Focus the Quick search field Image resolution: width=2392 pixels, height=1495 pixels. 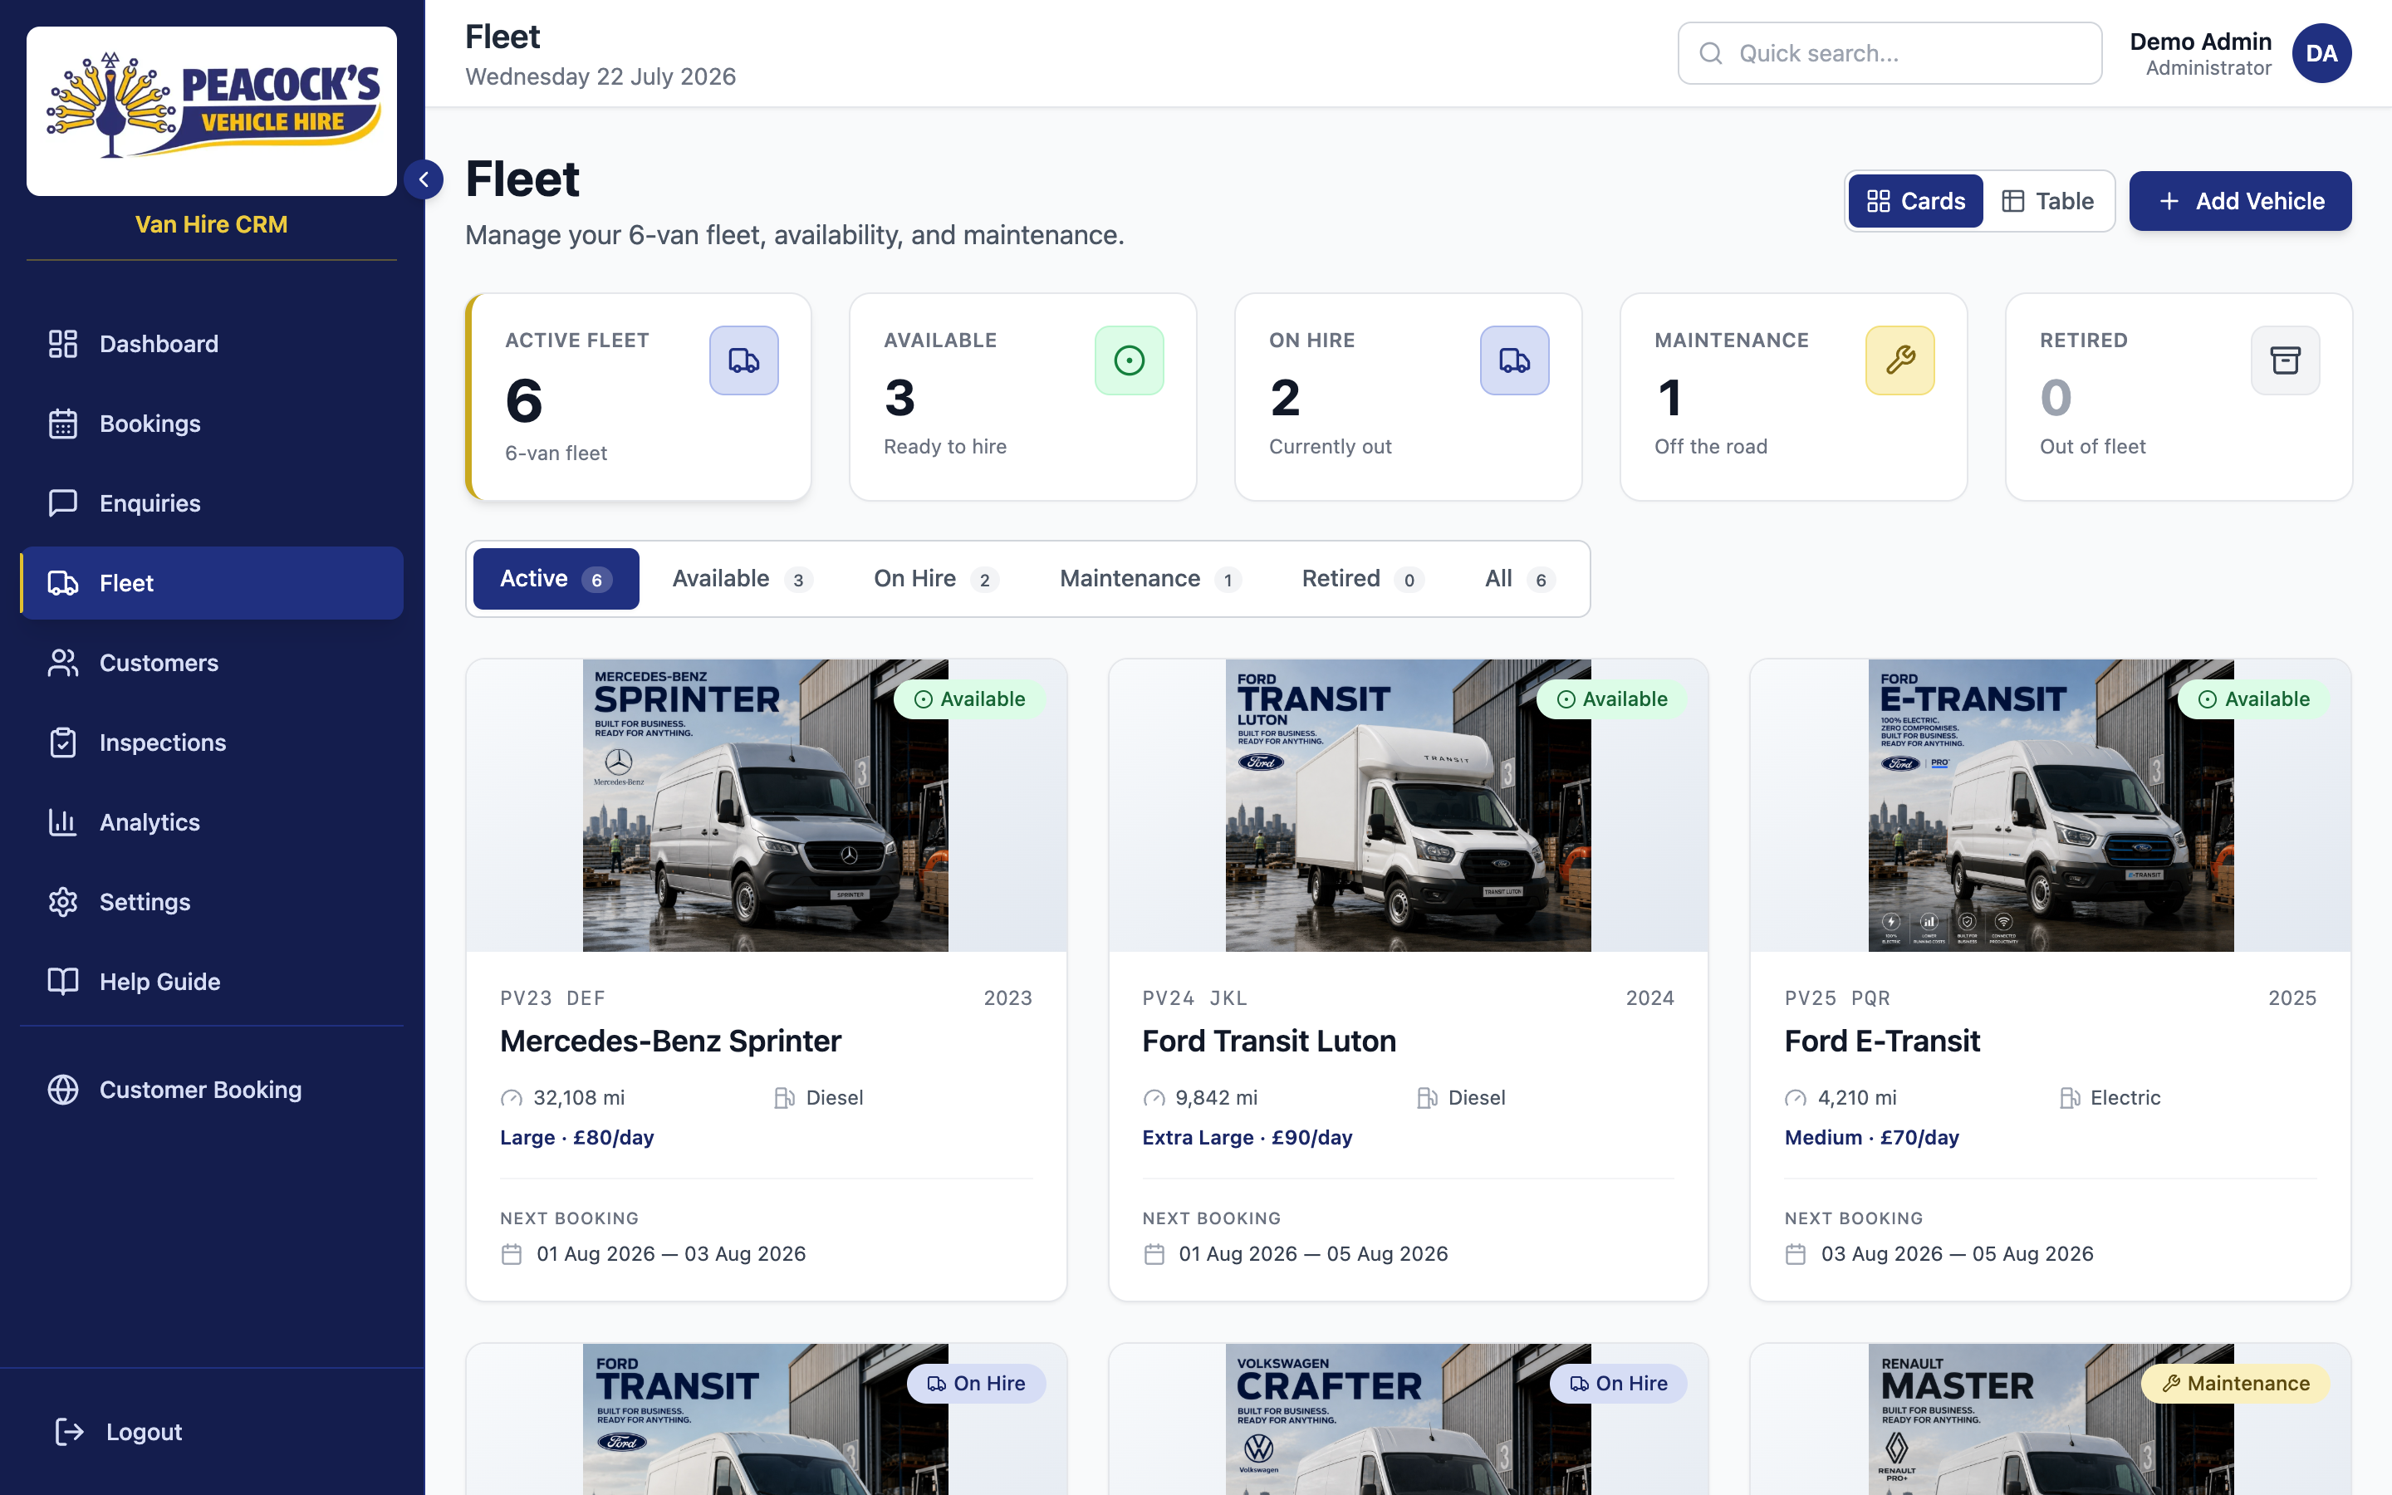(x=1889, y=53)
